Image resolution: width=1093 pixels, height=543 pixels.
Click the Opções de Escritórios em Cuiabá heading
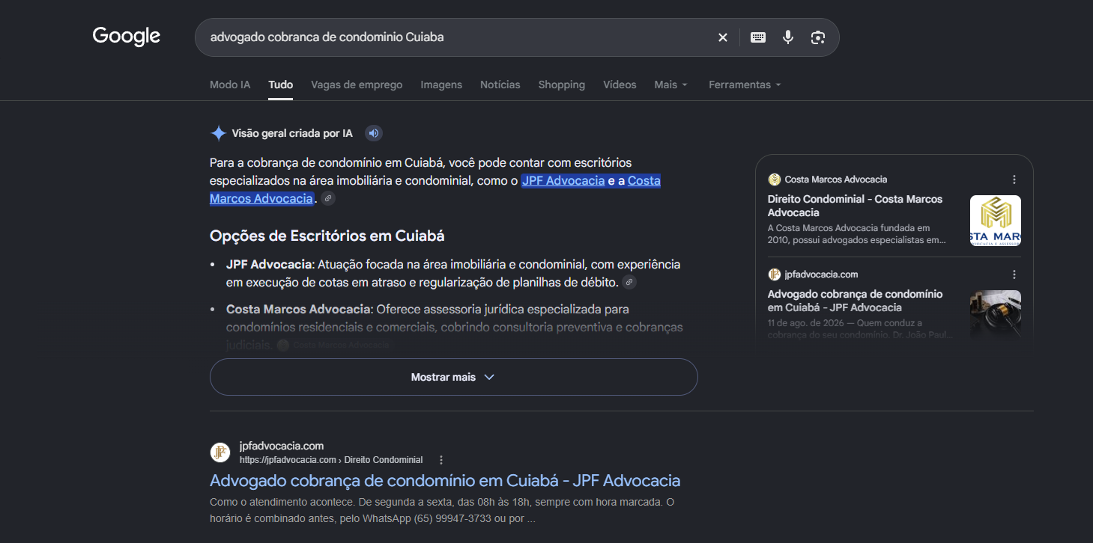click(x=327, y=236)
